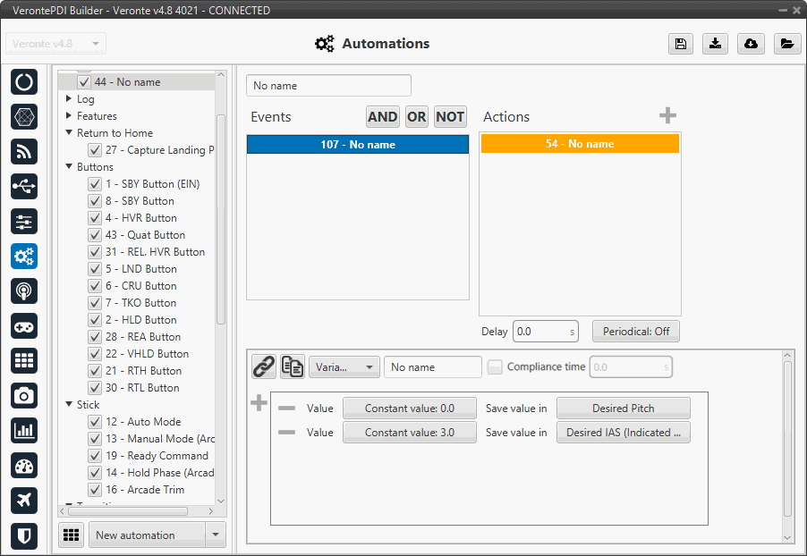
Task: Click the open folder icon
Action: click(x=786, y=44)
